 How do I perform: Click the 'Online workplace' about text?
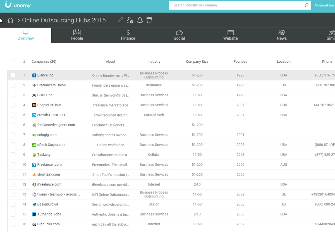(111, 145)
